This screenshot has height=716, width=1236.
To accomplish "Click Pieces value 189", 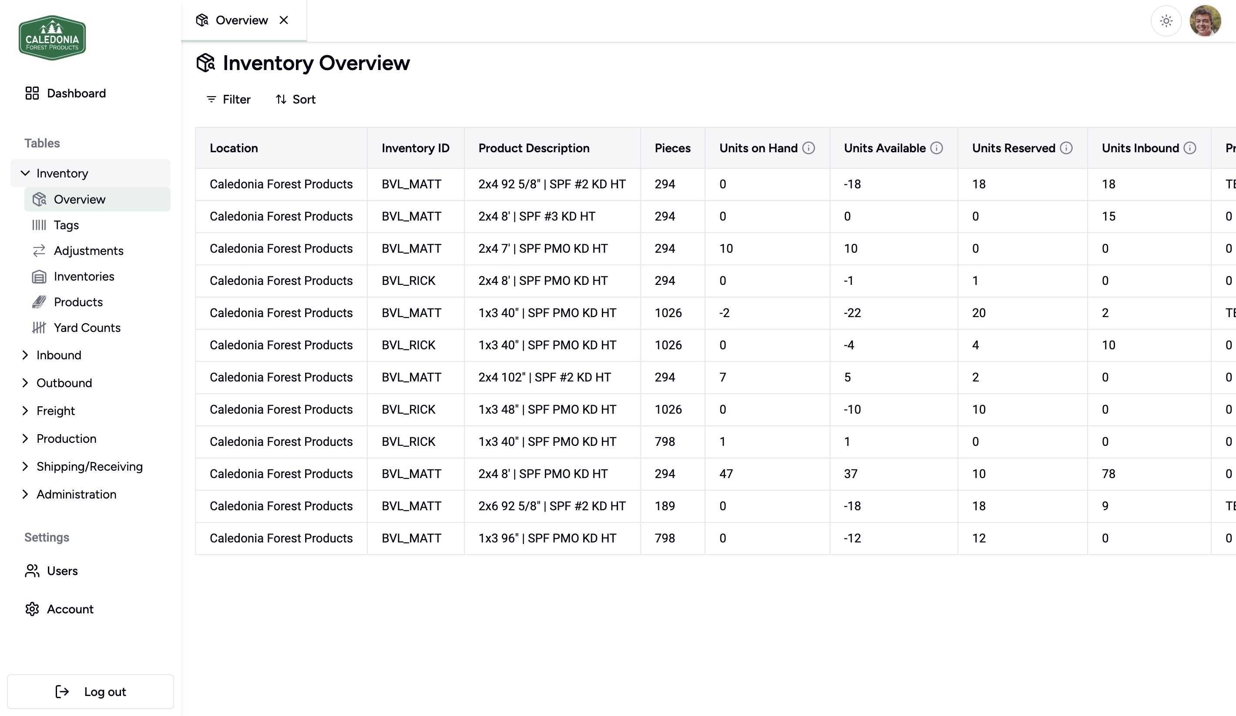I will tap(665, 506).
